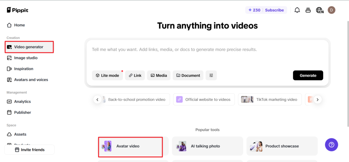Select Official website to videos suggestion

(x=204, y=99)
